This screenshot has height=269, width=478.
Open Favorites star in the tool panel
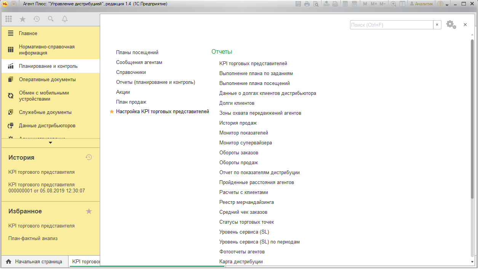(x=22, y=19)
